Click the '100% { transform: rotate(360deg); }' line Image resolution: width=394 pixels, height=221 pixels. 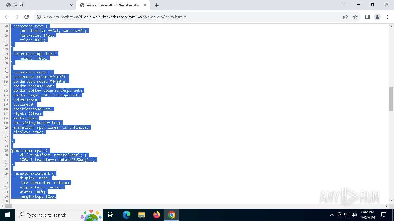pyautogui.click(x=57, y=160)
